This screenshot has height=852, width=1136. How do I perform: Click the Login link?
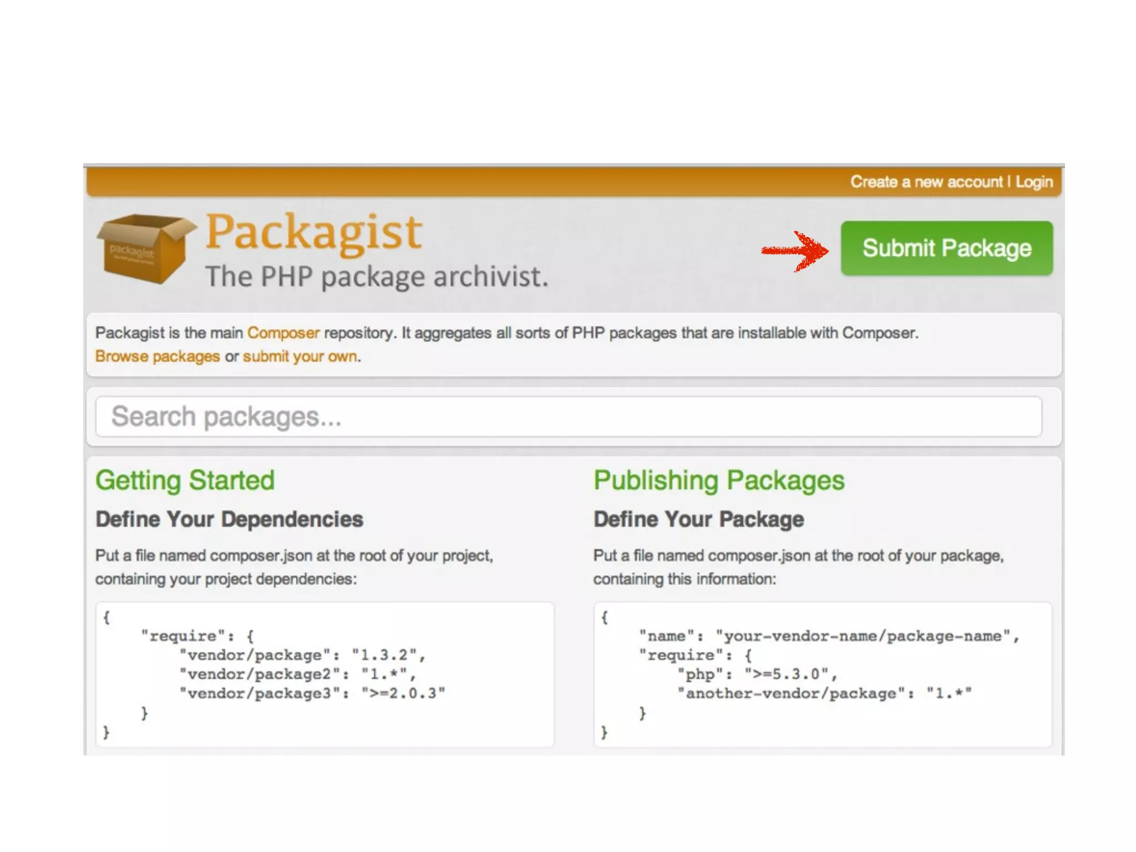(1033, 182)
